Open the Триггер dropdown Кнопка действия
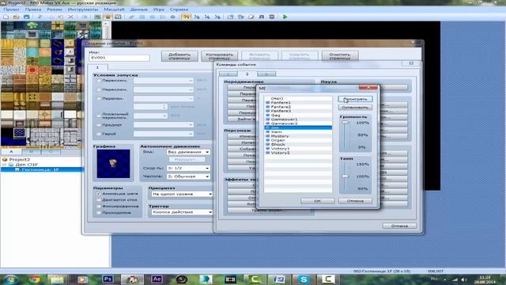The image size is (506, 285). coord(182,212)
